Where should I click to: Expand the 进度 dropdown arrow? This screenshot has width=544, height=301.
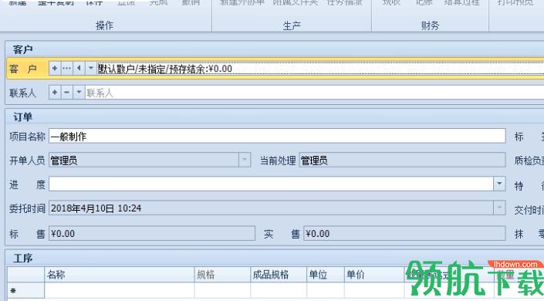[x=499, y=184]
